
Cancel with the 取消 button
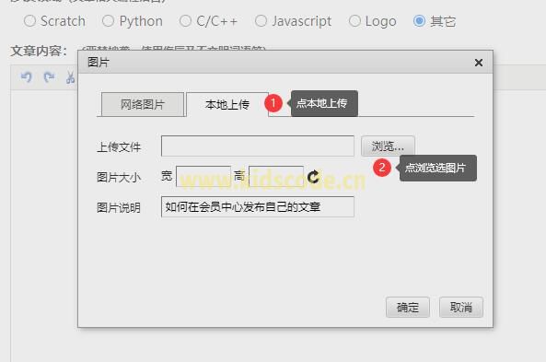(x=461, y=308)
